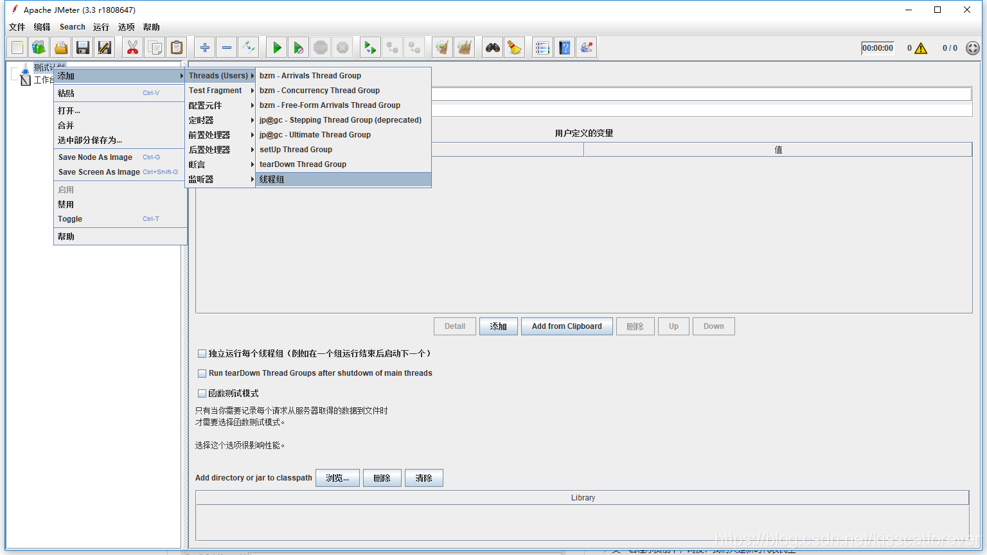This screenshot has height=555, width=987.
Task: Select 线程组 from thread submenu
Action: [x=344, y=179]
